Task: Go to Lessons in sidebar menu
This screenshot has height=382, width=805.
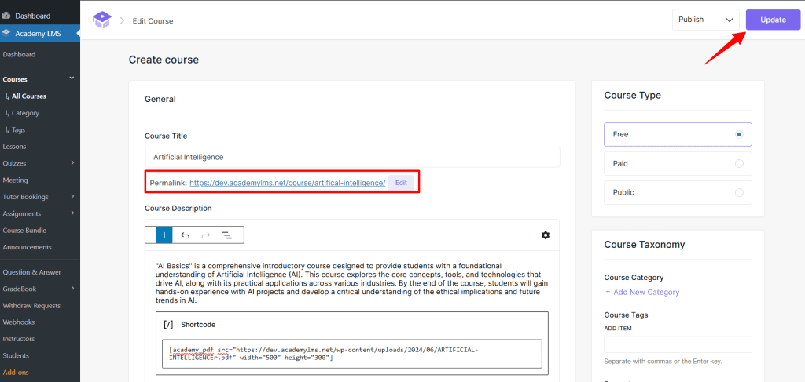Action: (14, 147)
